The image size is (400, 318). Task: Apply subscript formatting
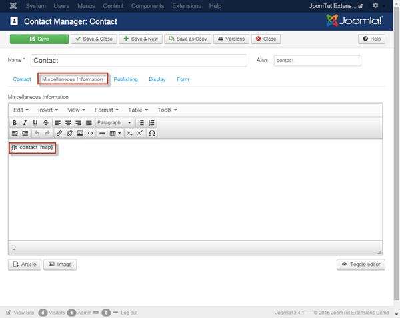pyautogui.click(x=129, y=134)
